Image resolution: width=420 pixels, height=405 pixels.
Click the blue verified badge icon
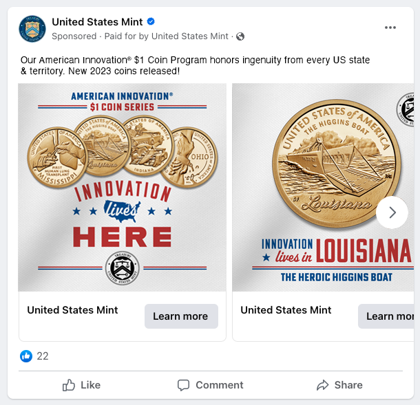pyautogui.click(x=151, y=21)
